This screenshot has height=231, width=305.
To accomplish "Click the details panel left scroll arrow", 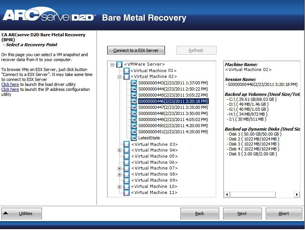I will [227, 194].
